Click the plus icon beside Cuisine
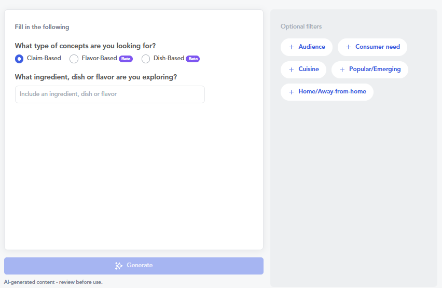 [x=292, y=70]
